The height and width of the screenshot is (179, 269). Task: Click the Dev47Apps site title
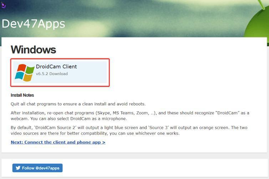pyautogui.click(x=34, y=23)
